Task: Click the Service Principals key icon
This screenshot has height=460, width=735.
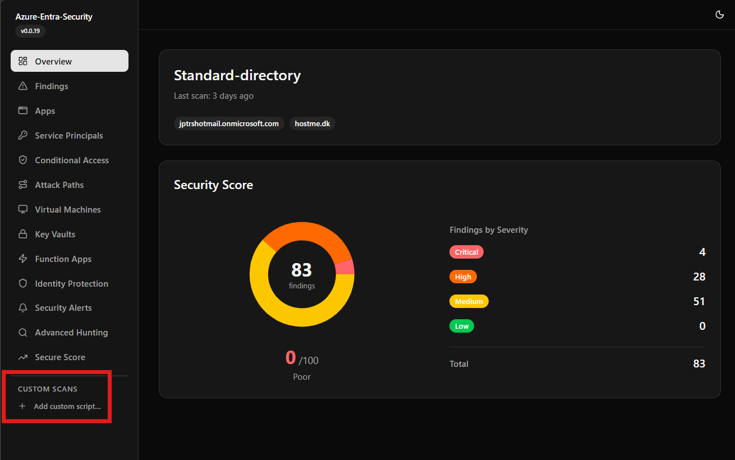Action: coord(23,135)
